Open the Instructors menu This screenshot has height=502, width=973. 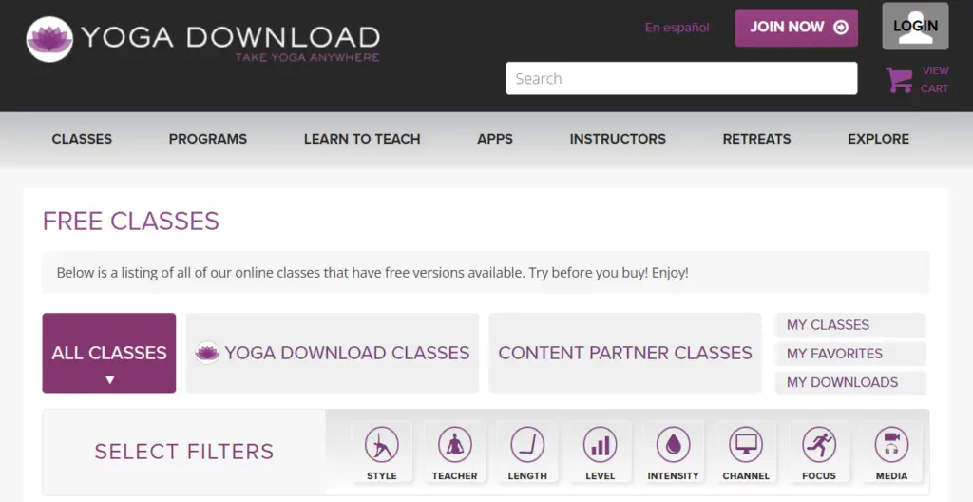click(618, 139)
